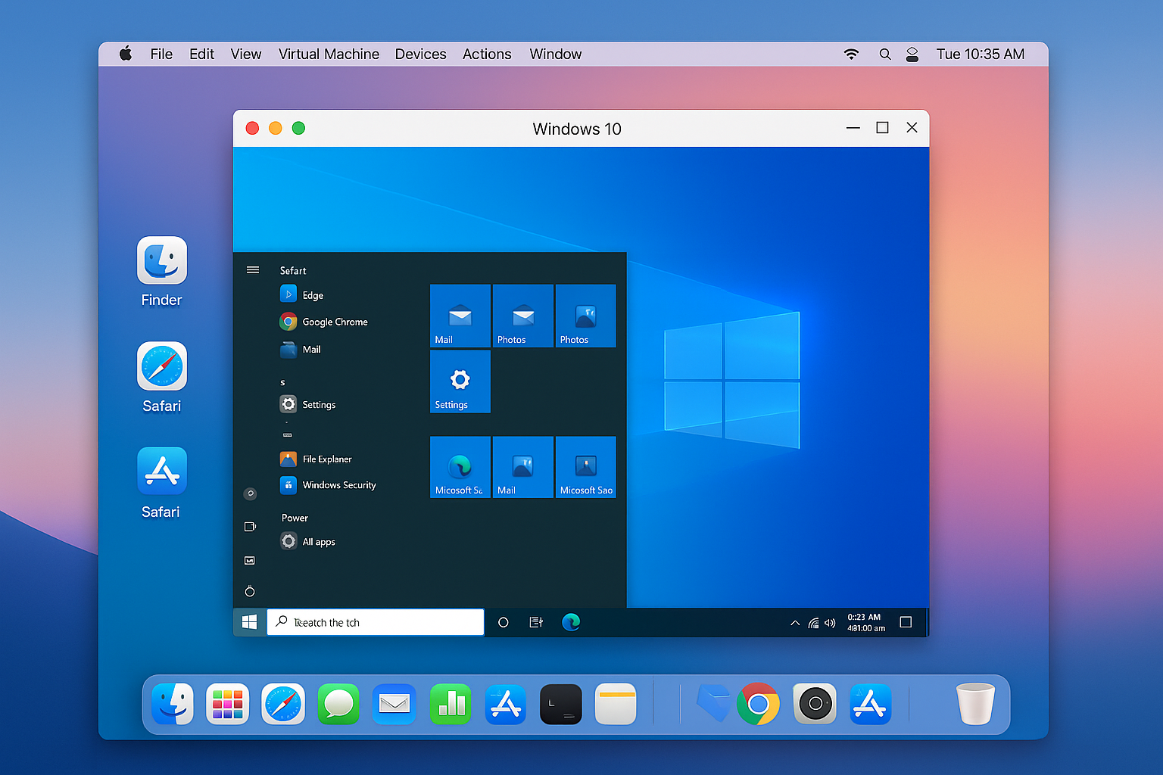Open Windows Security from the Start menu
This screenshot has height=775, width=1163.
(328, 485)
